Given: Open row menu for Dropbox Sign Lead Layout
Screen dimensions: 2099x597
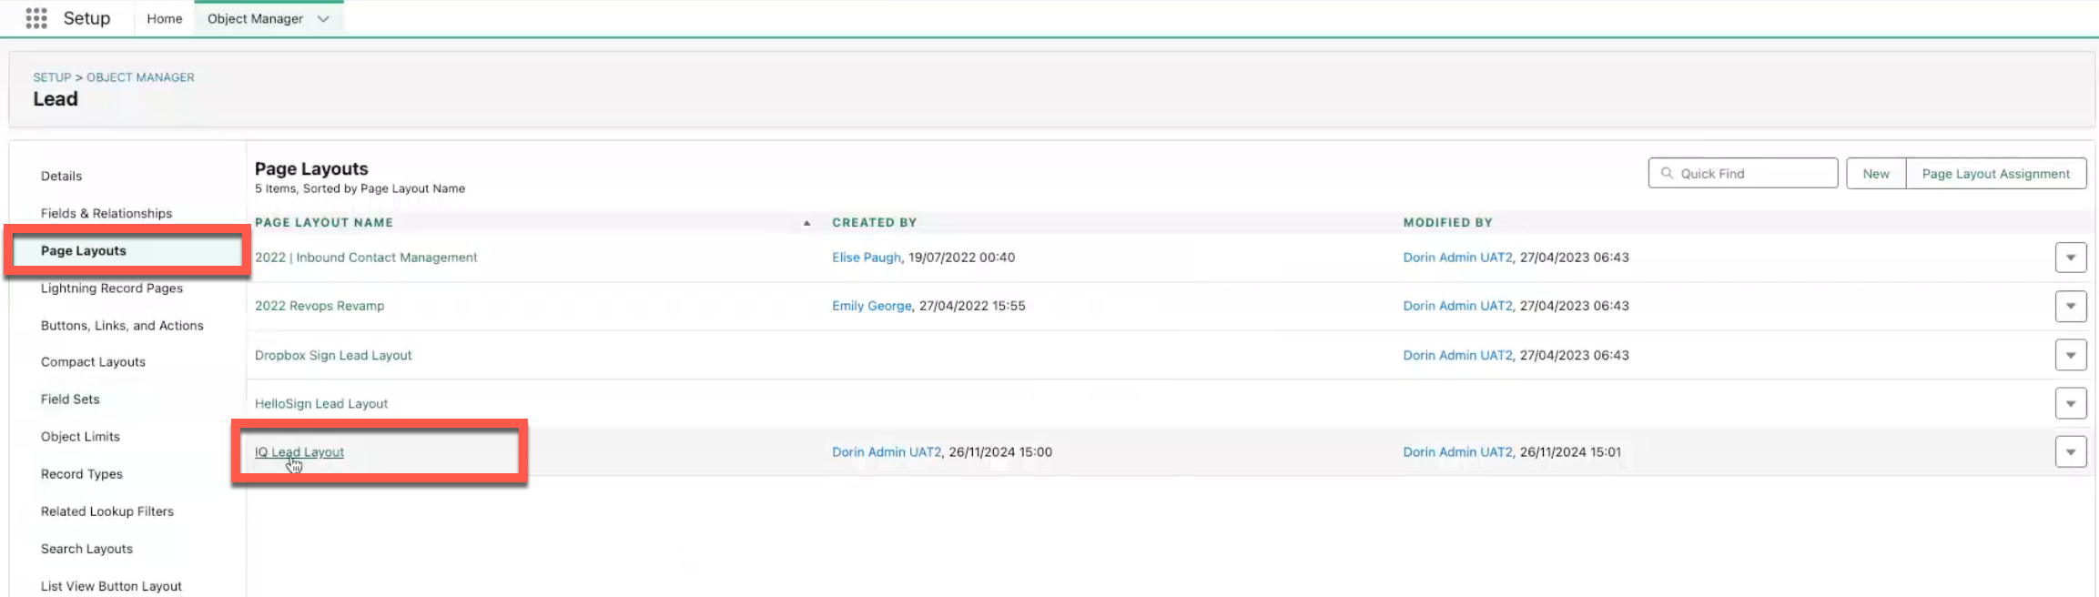Looking at the screenshot, I should pos(2070,355).
